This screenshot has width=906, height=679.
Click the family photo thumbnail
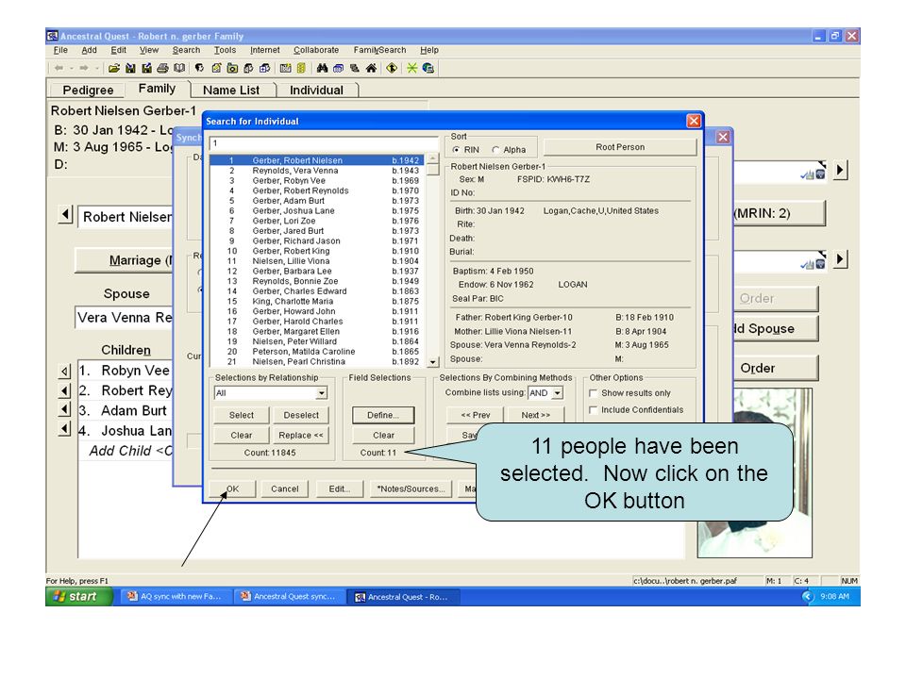(x=755, y=473)
